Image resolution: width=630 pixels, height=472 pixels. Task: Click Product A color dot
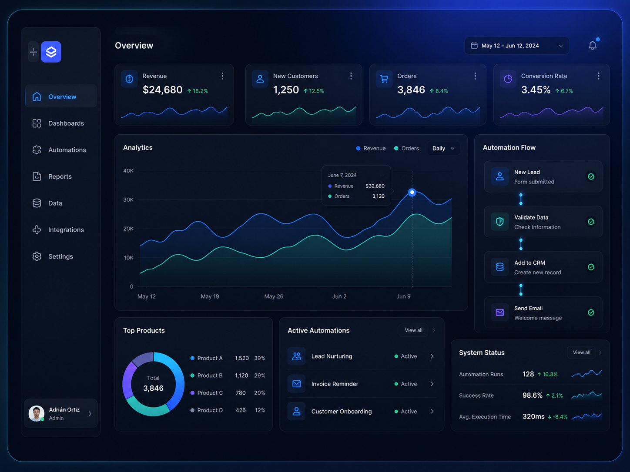tap(192, 358)
